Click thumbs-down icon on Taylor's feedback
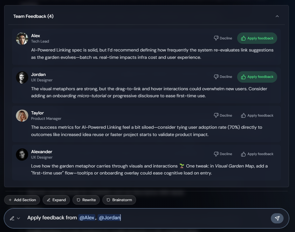Viewport: 295px width, 232px height. [x=216, y=115]
